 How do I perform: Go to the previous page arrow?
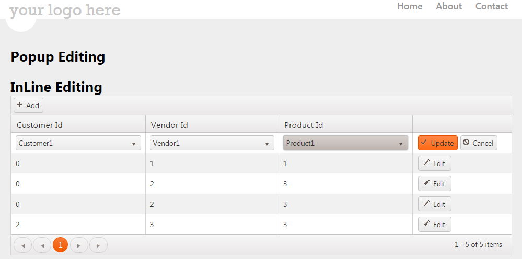(42, 245)
